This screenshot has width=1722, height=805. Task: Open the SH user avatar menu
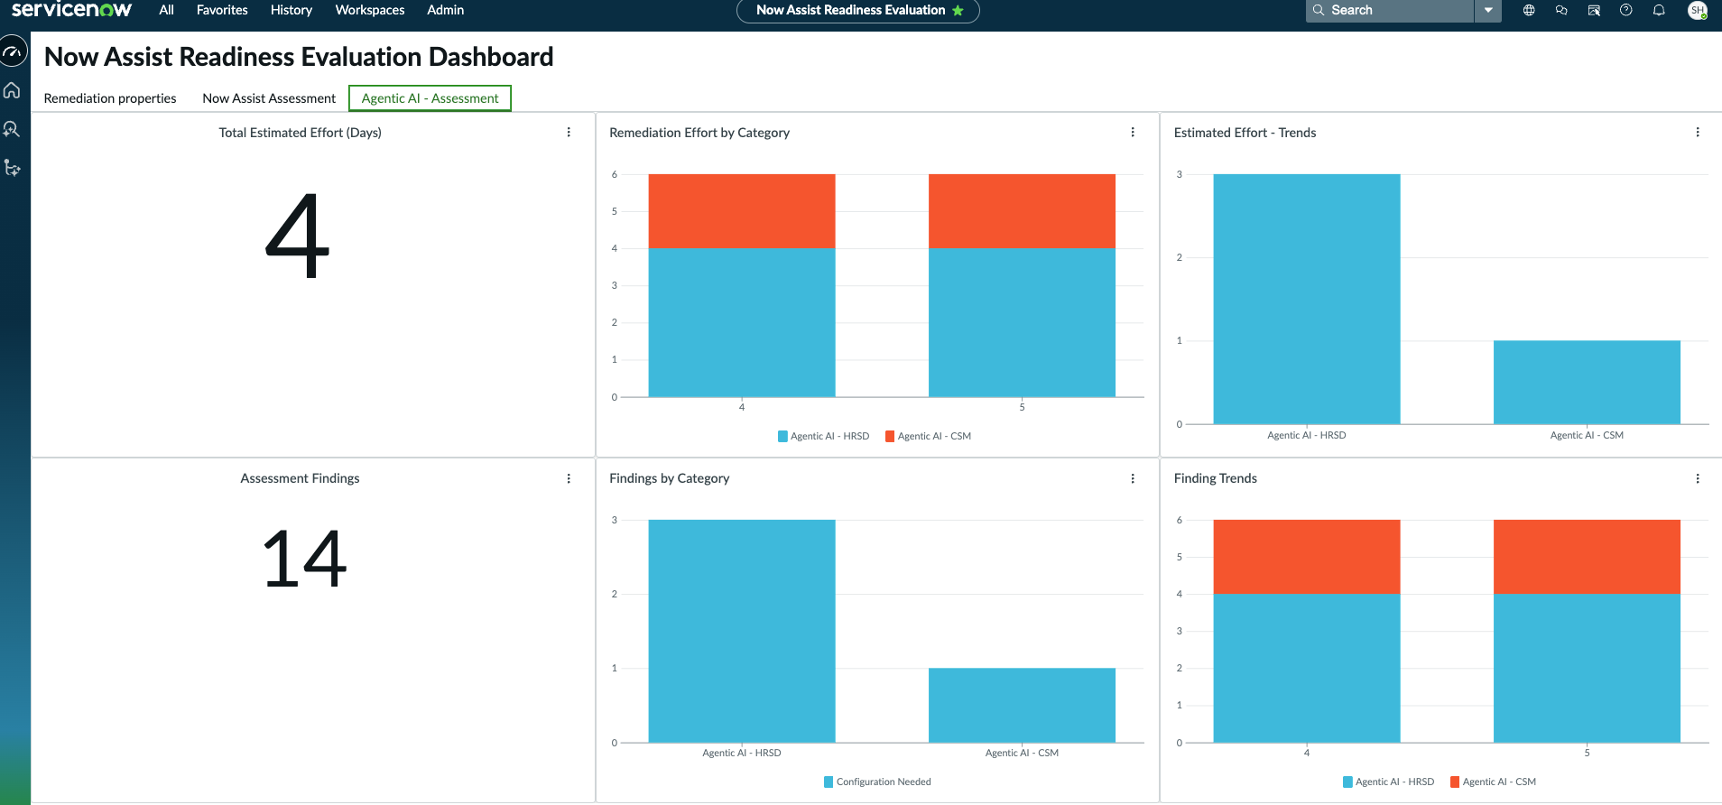(x=1698, y=10)
